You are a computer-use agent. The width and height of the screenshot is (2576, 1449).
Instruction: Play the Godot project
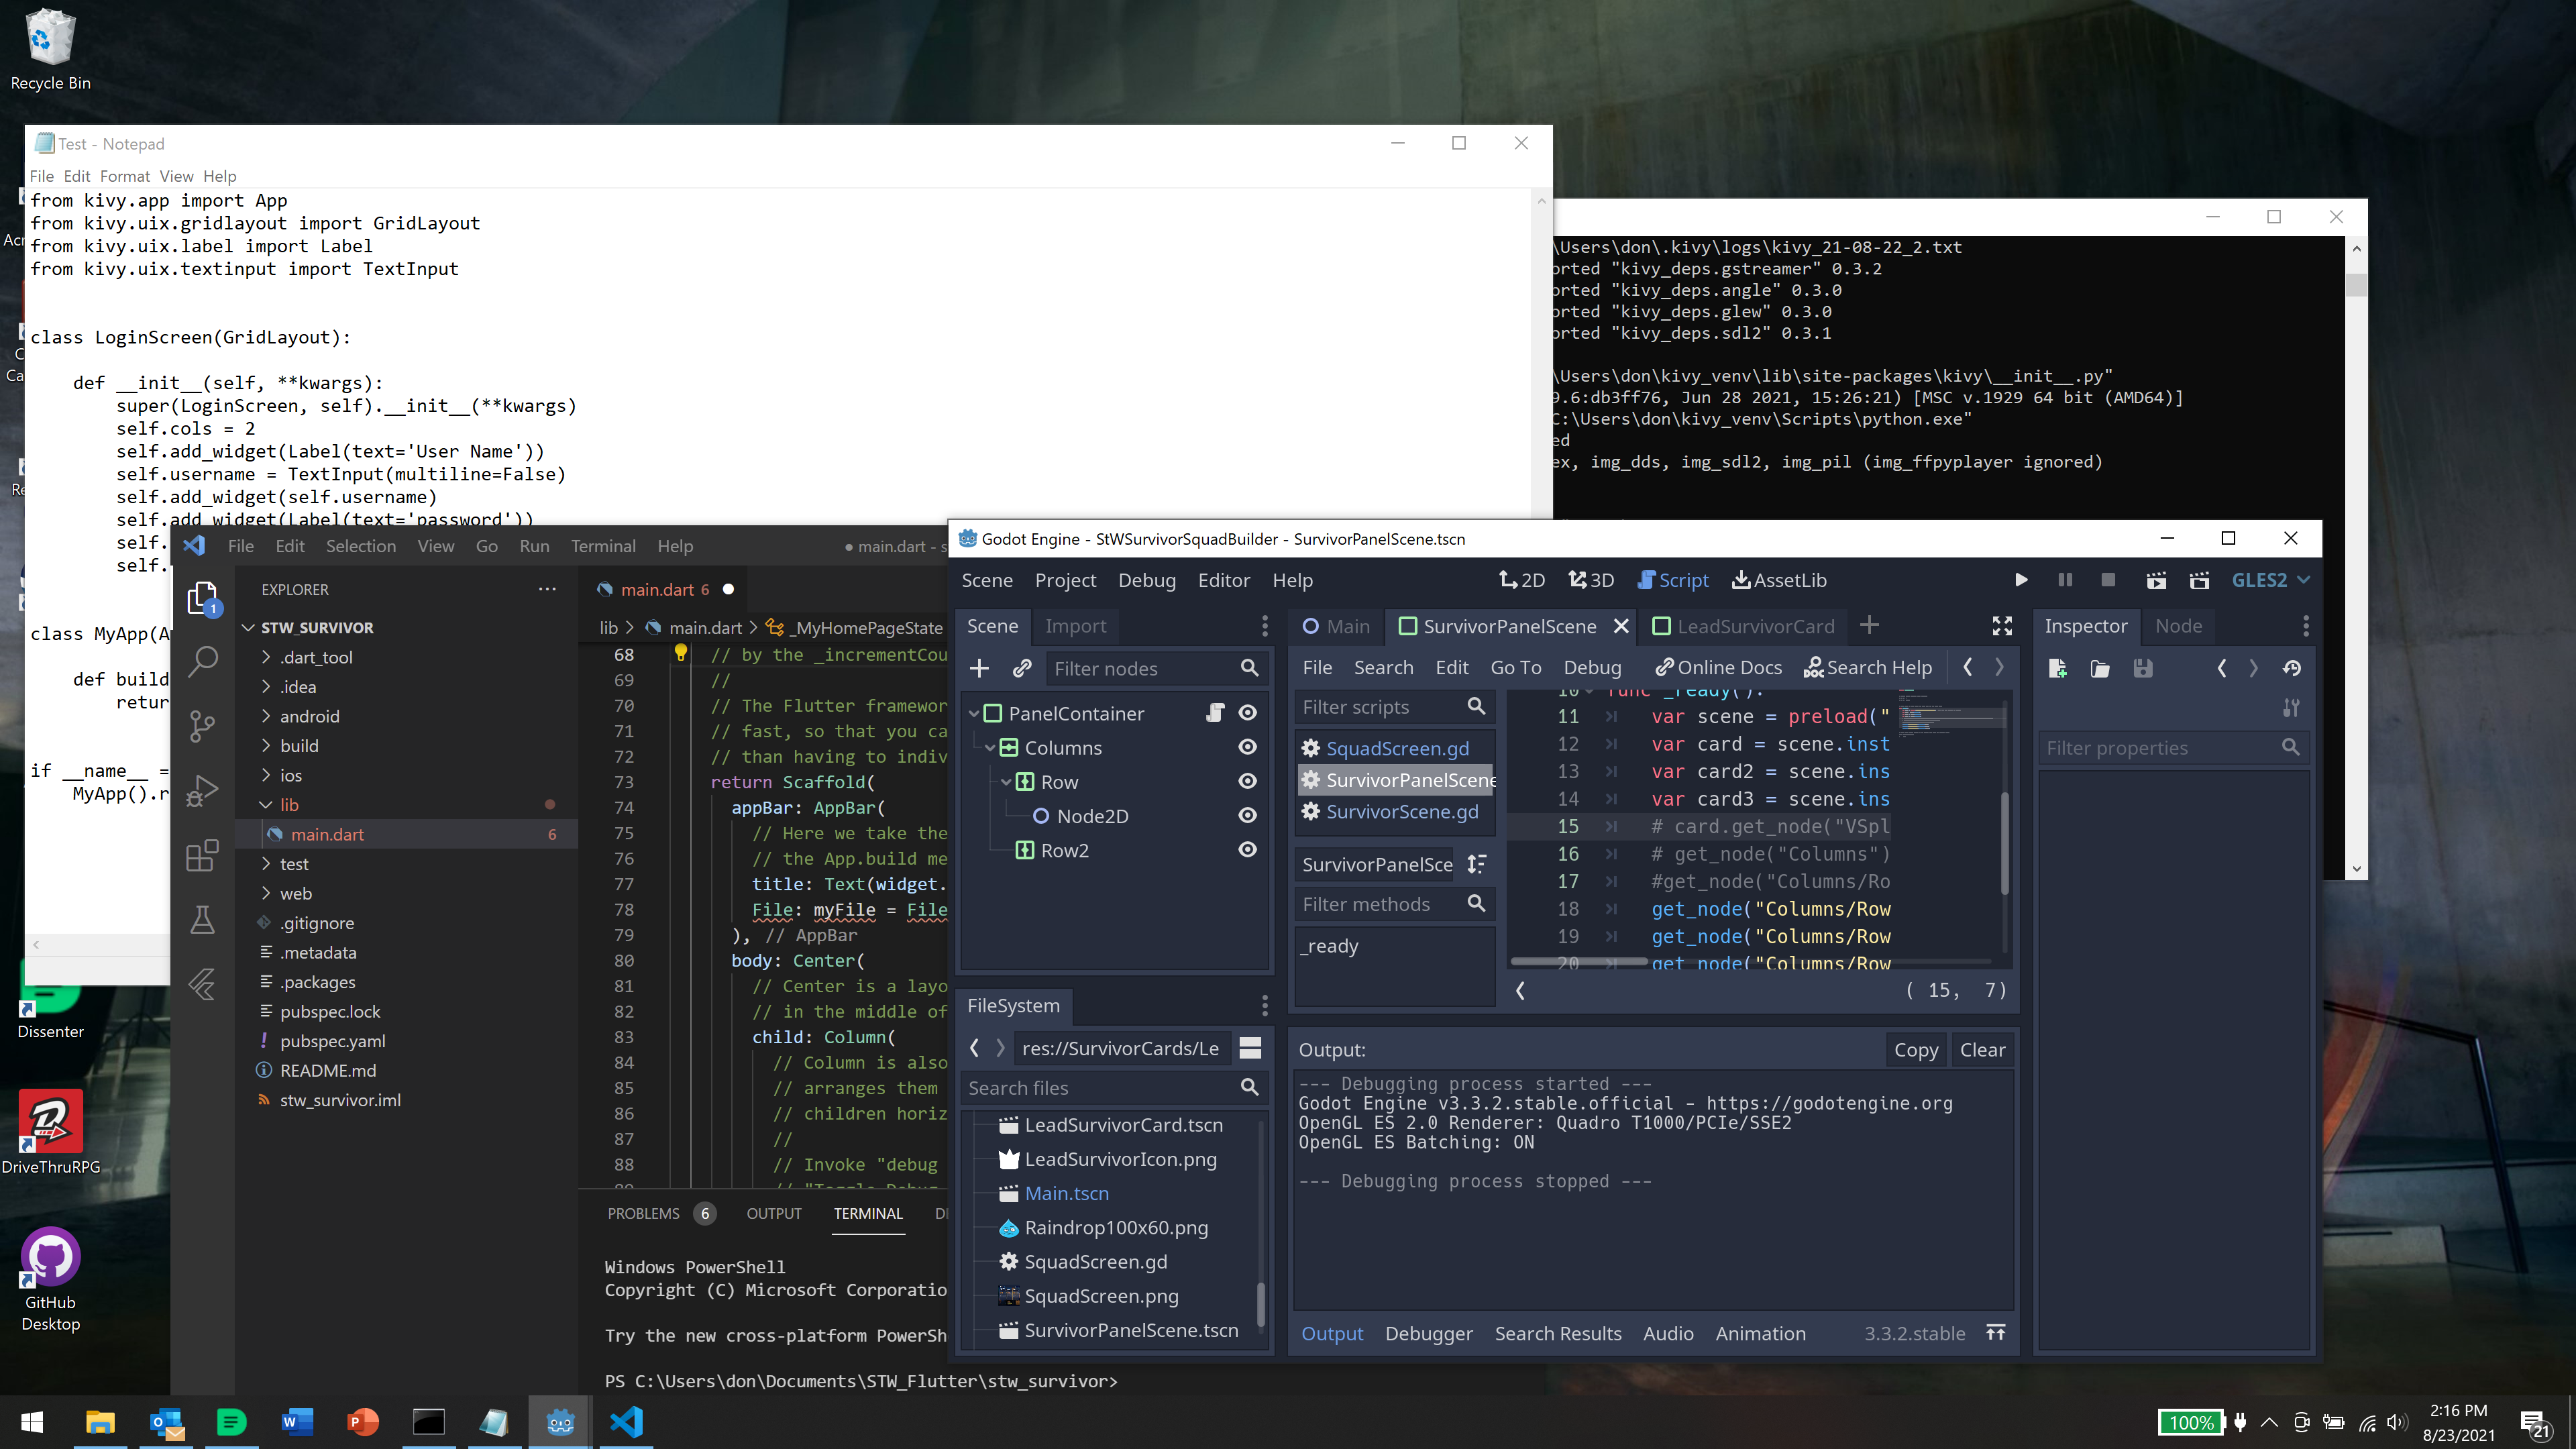2021,580
